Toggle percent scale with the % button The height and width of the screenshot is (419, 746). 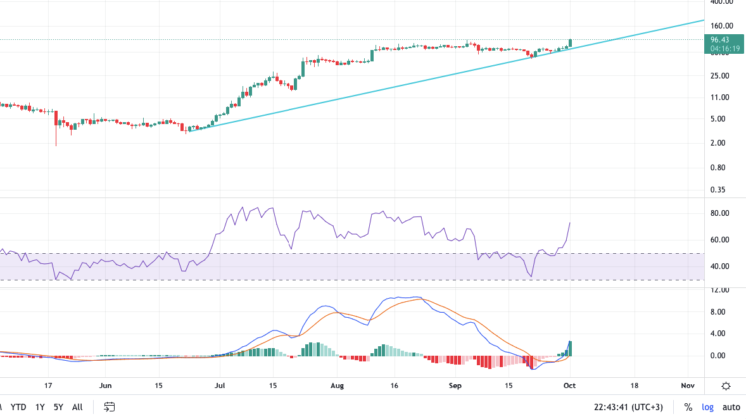688,407
